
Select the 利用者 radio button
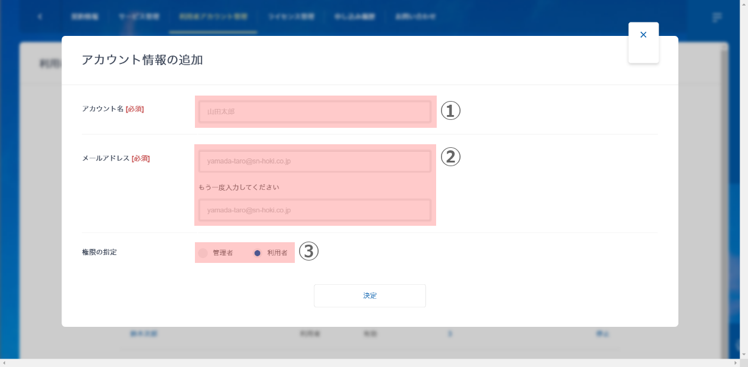258,253
